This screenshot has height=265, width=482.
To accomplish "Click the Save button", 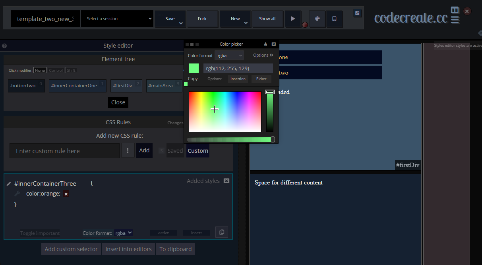I will [x=170, y=19].
